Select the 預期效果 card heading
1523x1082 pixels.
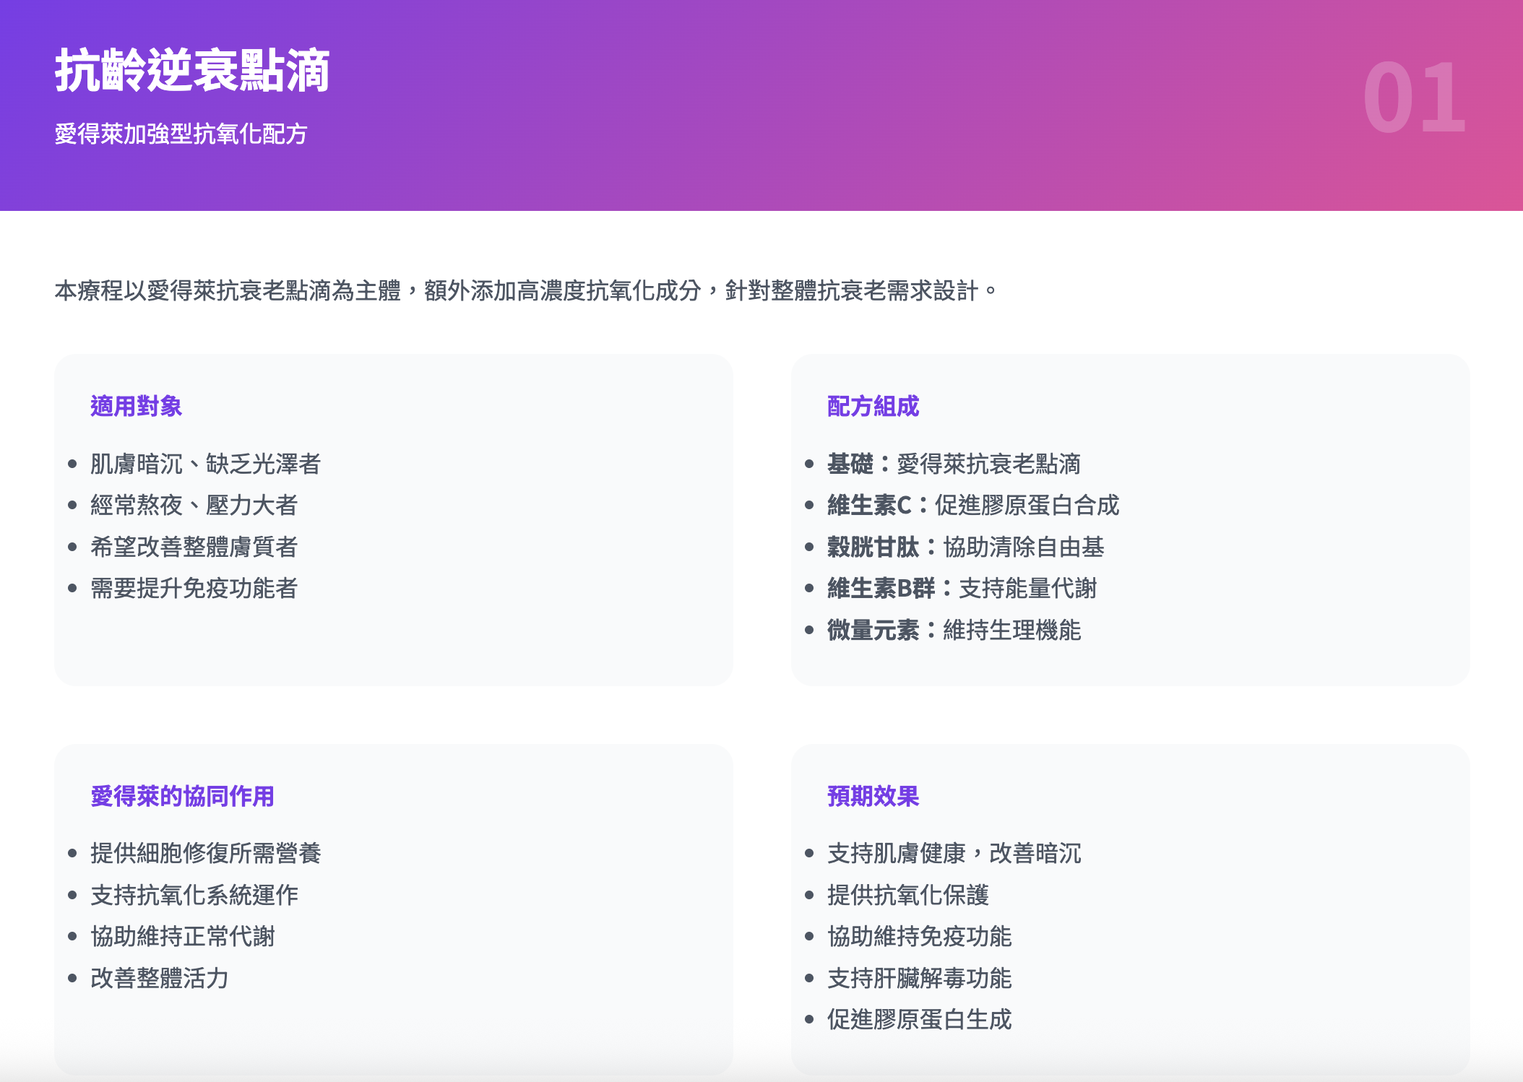coord(873,796)
